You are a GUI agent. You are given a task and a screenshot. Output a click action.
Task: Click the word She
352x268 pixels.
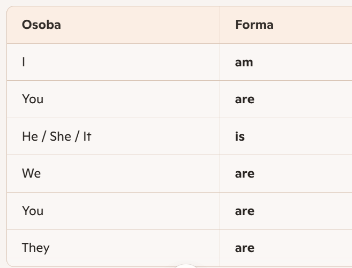coord(61,136)
